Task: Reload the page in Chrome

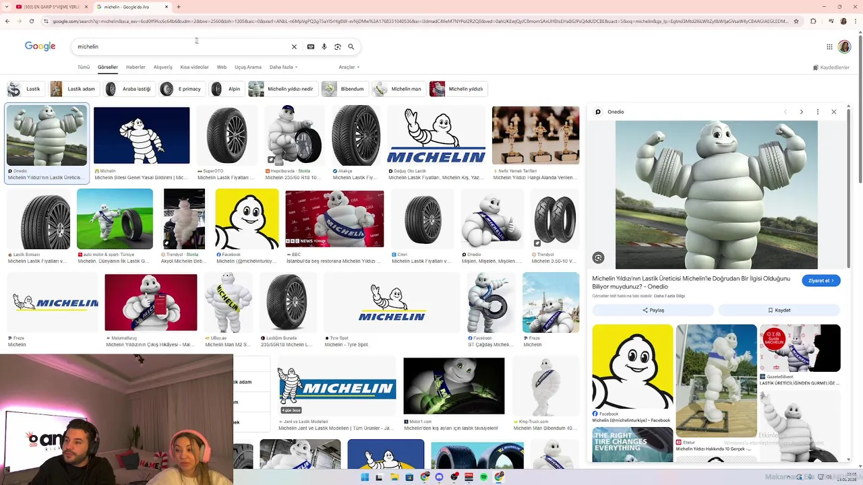Action: pyautogui.click(x=32, y=21)
